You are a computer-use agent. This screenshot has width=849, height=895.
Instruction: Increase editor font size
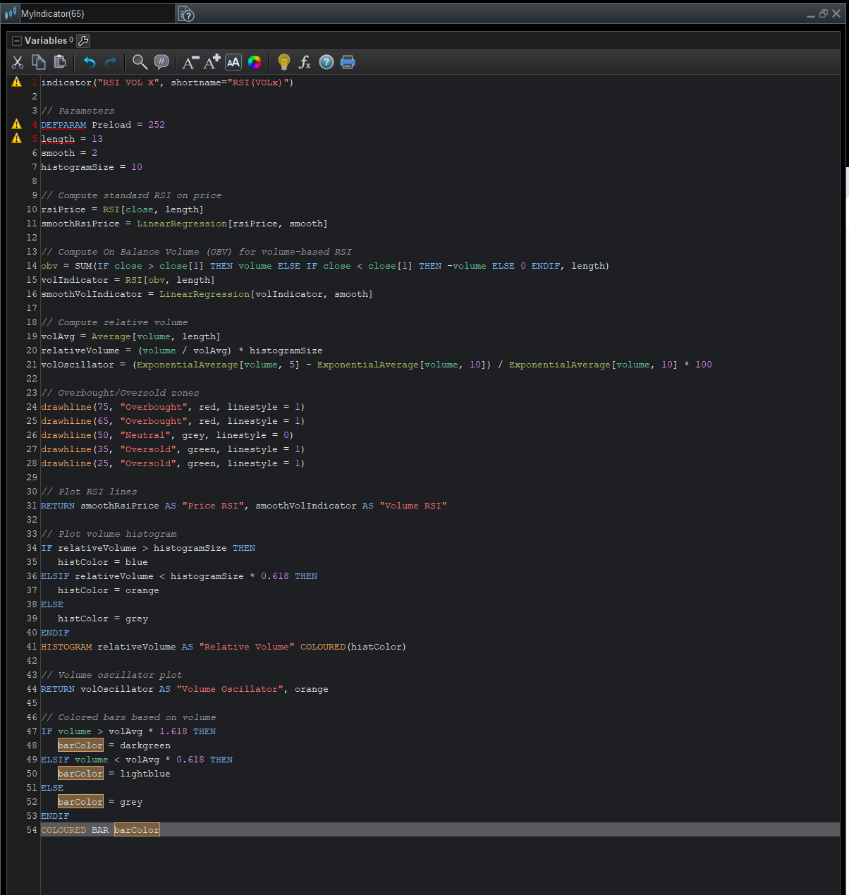pos(212,63)
